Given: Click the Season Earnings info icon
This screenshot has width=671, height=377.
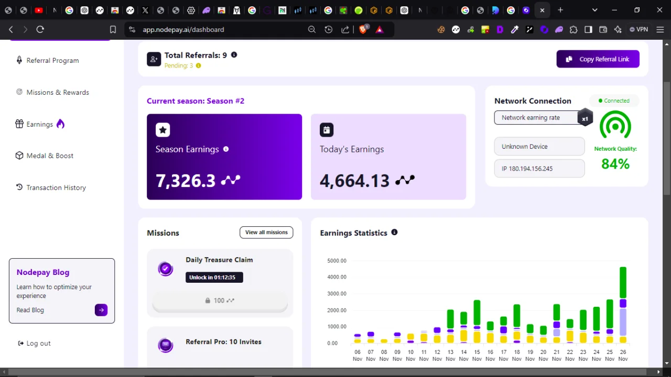Looking at the screenshot, I should (x=226, y=149).
